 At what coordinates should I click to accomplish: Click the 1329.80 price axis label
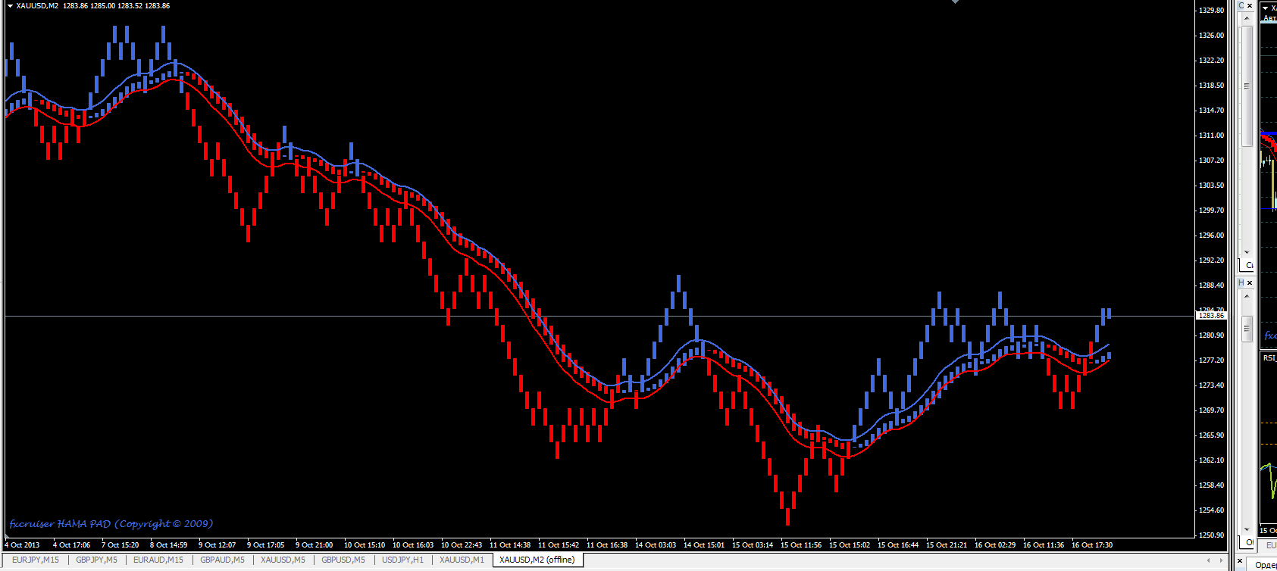click(x=1211, y=10)
